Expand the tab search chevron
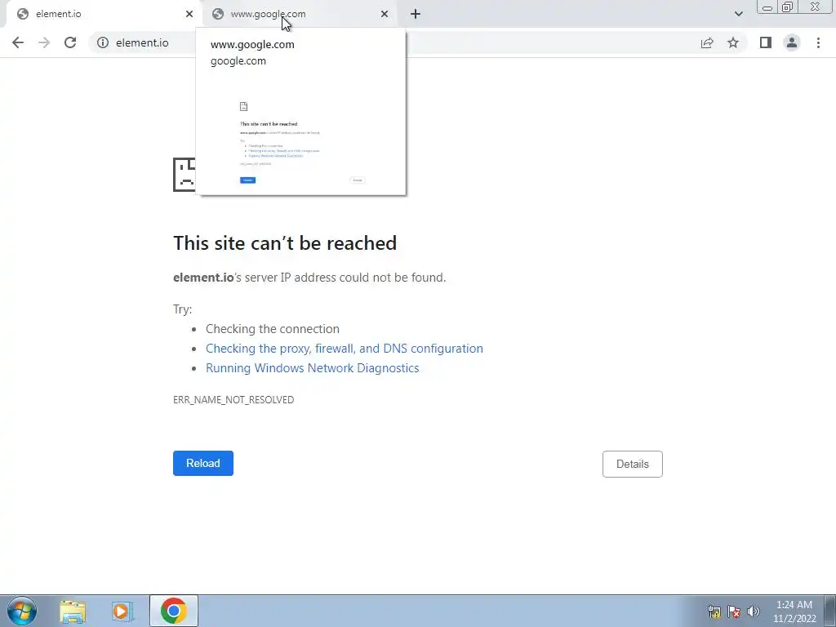The image size is (836, 627). point(738,14)
